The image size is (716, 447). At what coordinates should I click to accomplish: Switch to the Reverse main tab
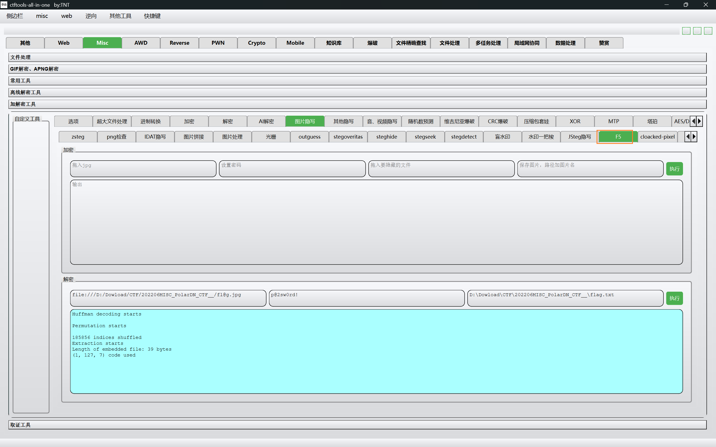(179, 43)
